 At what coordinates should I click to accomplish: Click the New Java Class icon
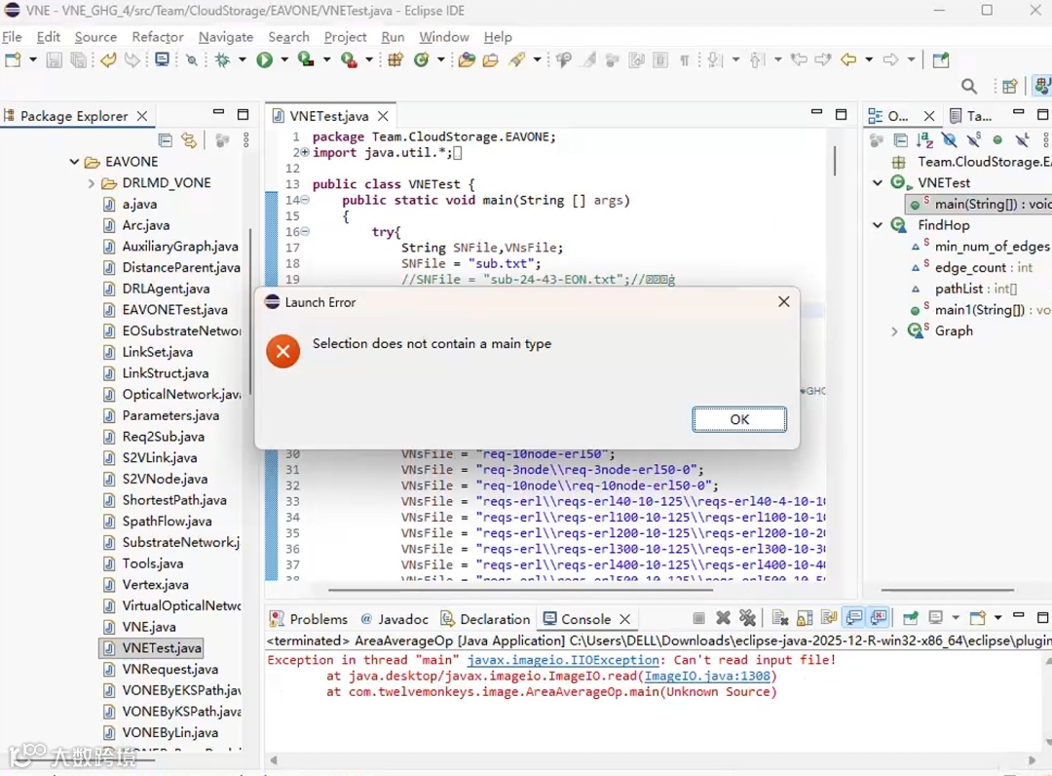coord(422,59)
